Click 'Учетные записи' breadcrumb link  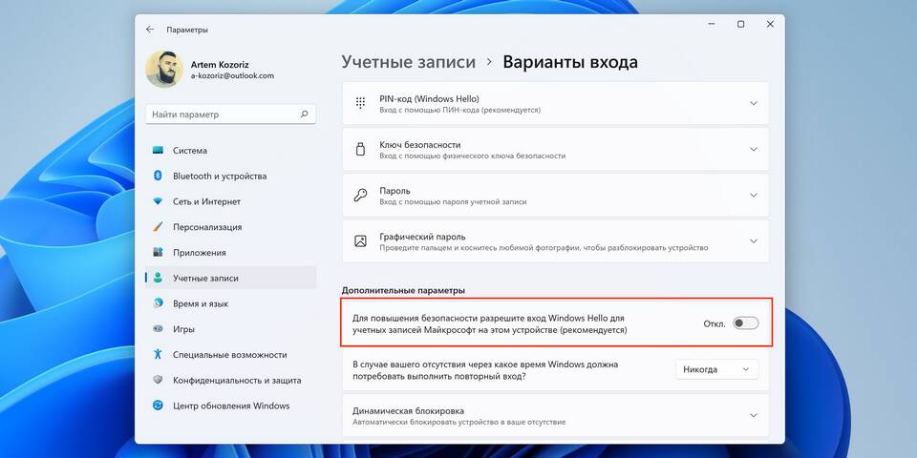click(408, 62)
